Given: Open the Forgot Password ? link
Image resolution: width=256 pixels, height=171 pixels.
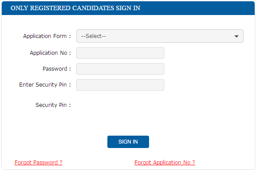Looking at the screenshot, I should pos(38,163).
